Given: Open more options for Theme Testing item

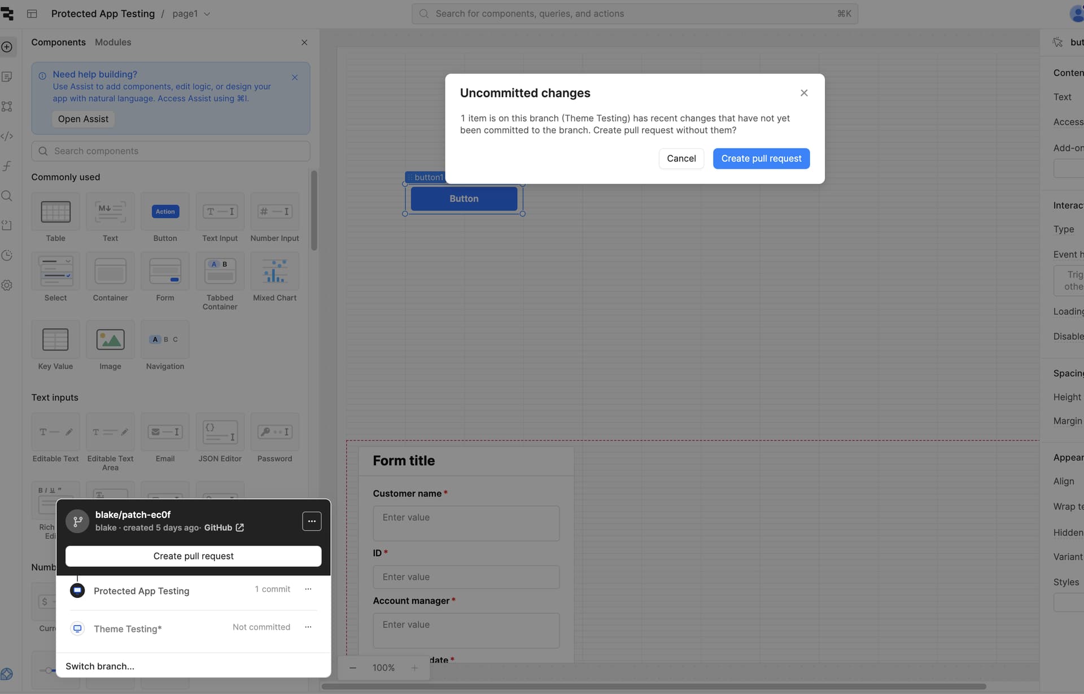Looking at the screenshot, I should pyautogui.click(x=308, y=627).
